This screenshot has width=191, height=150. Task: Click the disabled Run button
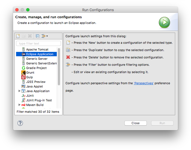(x=162, y=123)
